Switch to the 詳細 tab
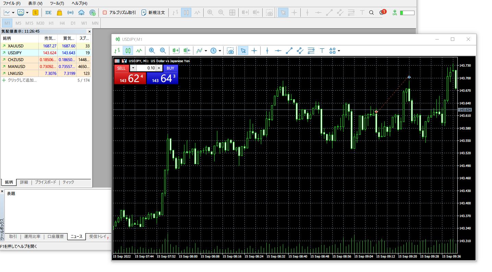The height and width of the screenshot is (272, 492). 24,182
